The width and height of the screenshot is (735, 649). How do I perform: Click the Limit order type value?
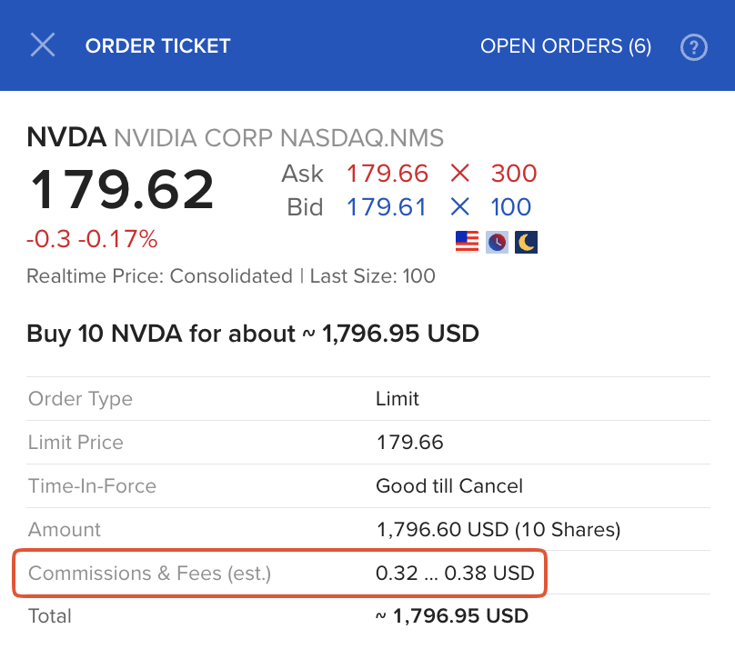point(398,399)
